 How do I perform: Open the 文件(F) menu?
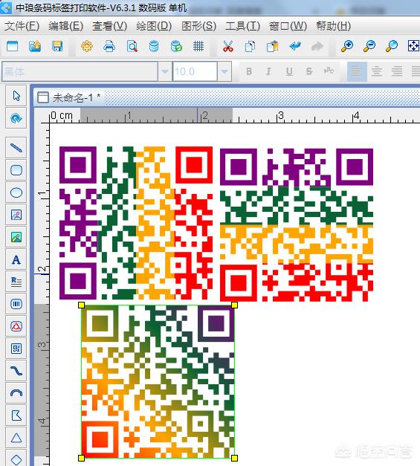[22, 26]
